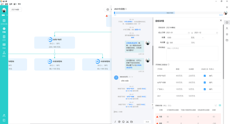This screenshot has width=230, height=124.
Task: Open the 窗口 menu
Action: click(15, 4)
